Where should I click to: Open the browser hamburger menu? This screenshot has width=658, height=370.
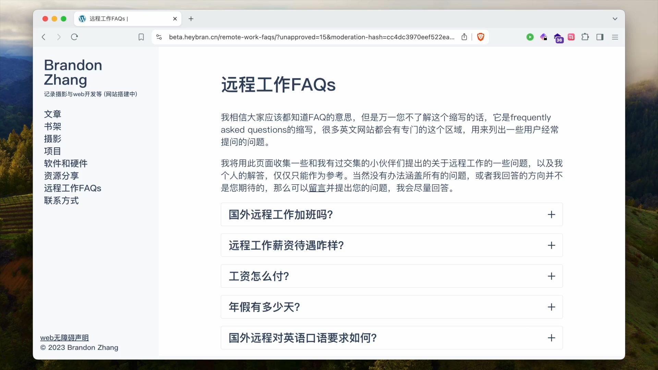615,37
